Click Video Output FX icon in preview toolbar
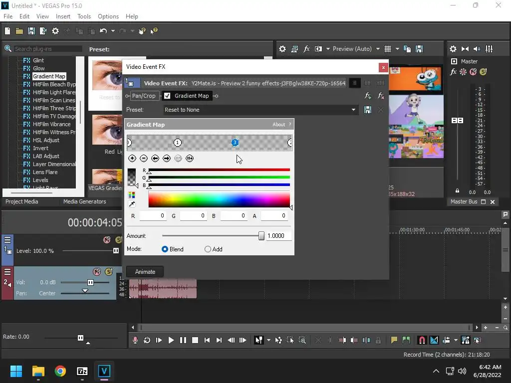The image size is (511, 383). [x=306, y=49]
